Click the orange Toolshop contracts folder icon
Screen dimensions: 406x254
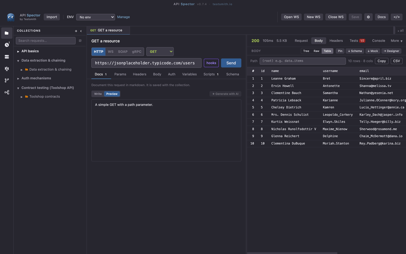[x=26, y=97]
